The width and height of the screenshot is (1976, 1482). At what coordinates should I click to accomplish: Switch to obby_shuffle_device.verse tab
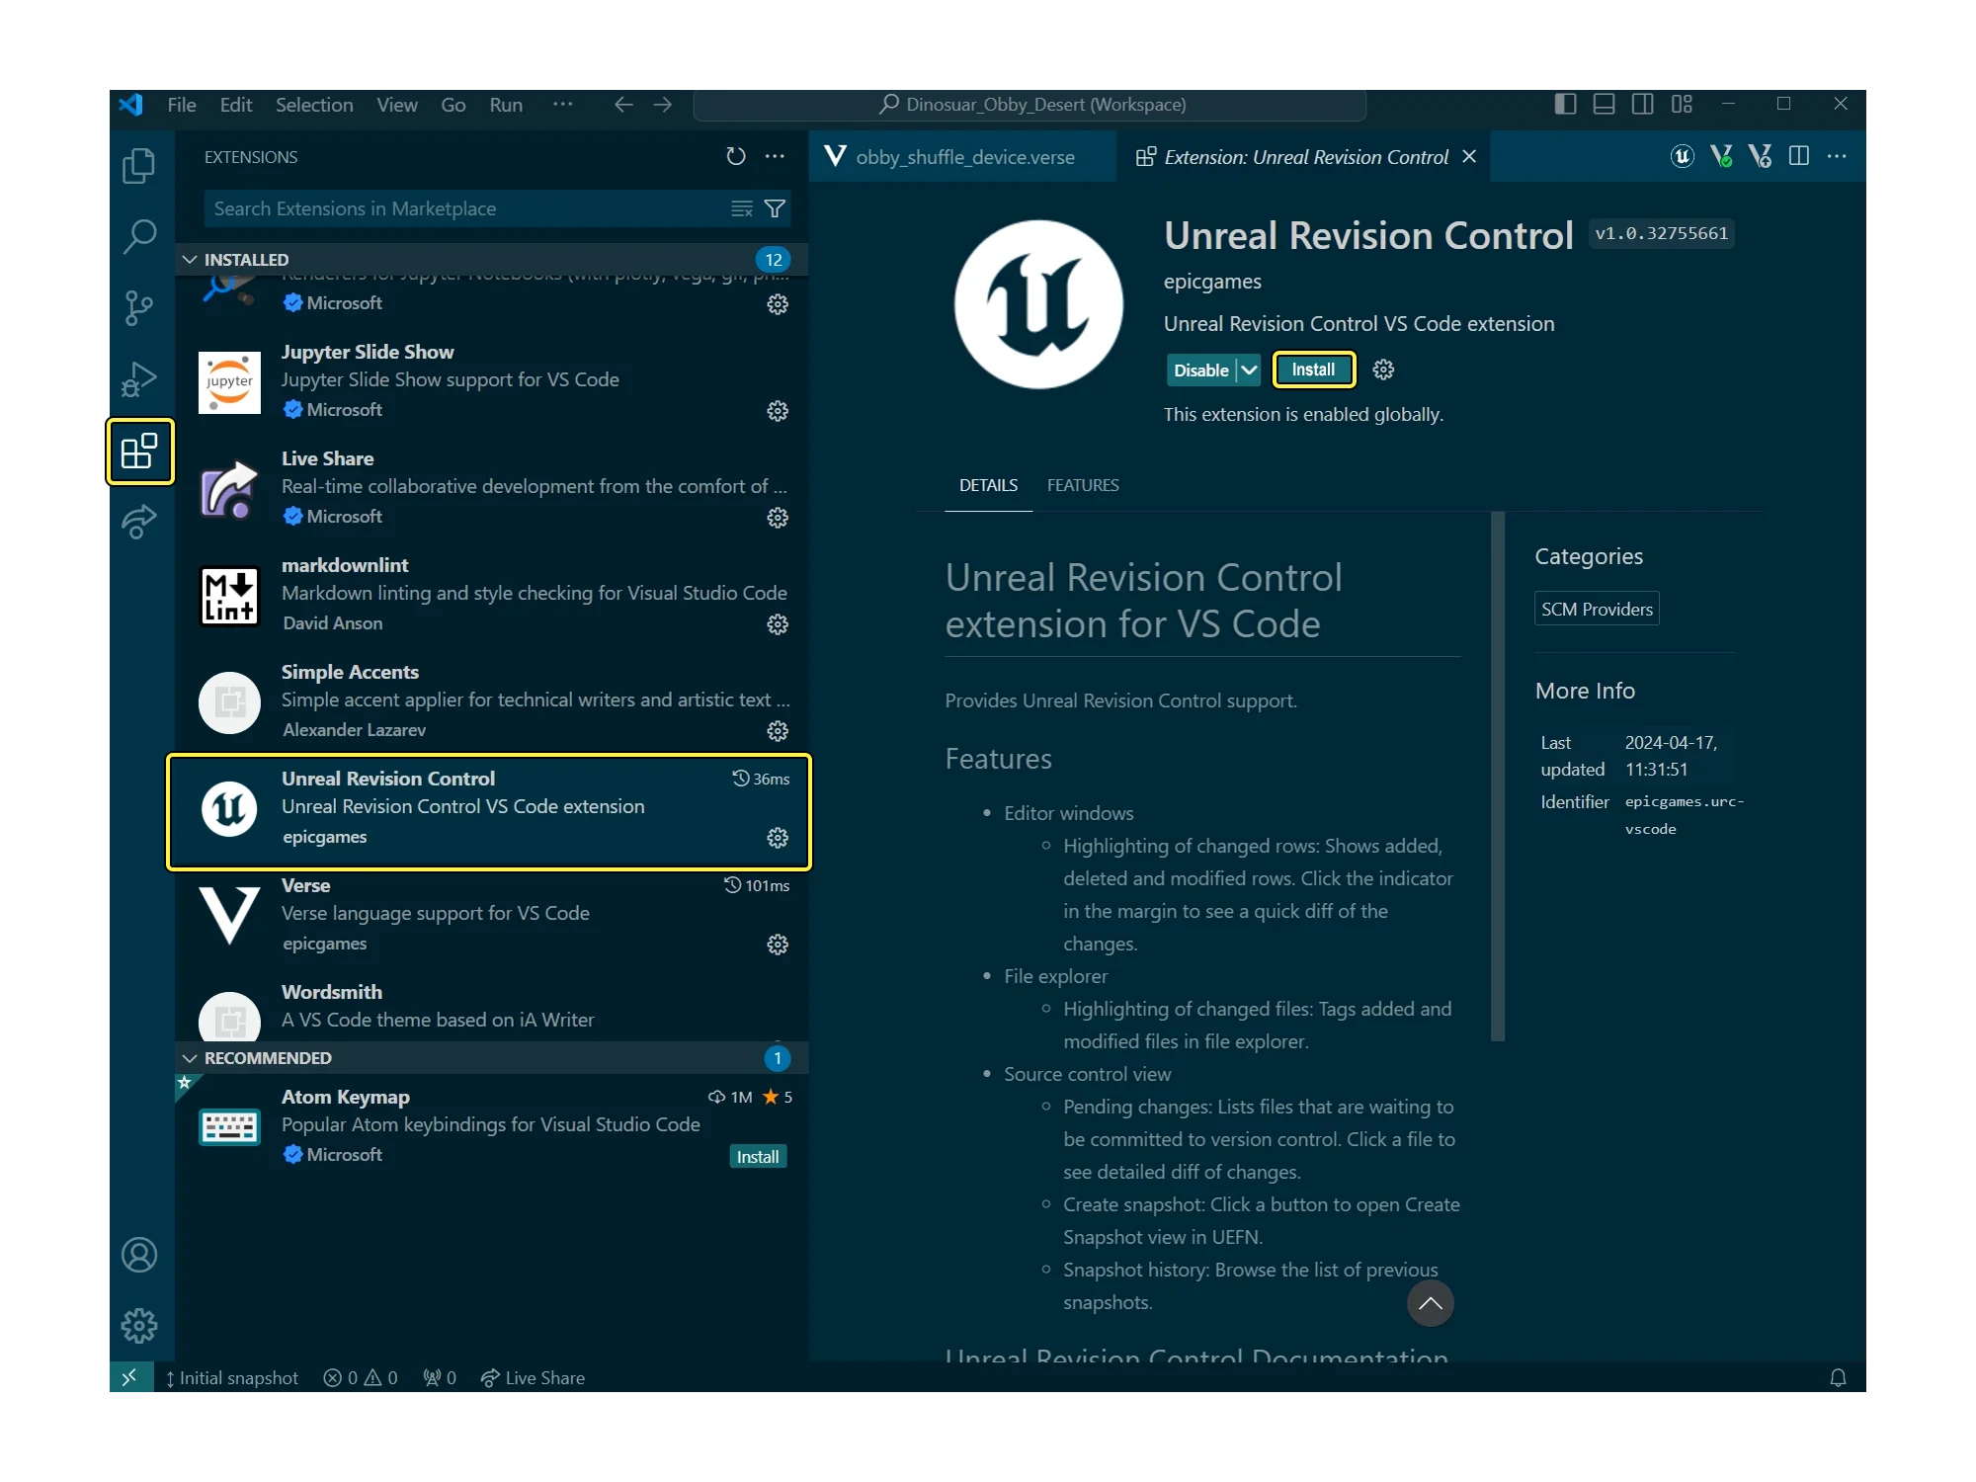coord(962,156)
